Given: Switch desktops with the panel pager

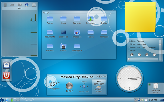Looking at the screenshot, I should (x=17, y=100).
